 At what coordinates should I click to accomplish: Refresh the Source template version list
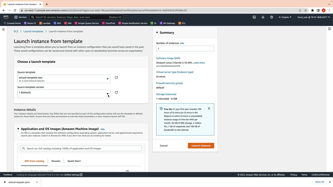[116, 92]
